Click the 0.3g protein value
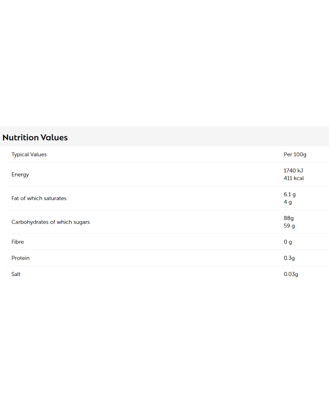The width and height of the screenshot is (329, 411). [289, 258]
